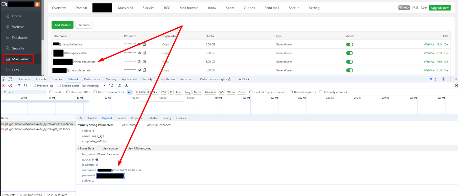Stop recording the network log
The height and width of the screenshot is (196, 458).
pyautogui.click(x=4, y=86)
